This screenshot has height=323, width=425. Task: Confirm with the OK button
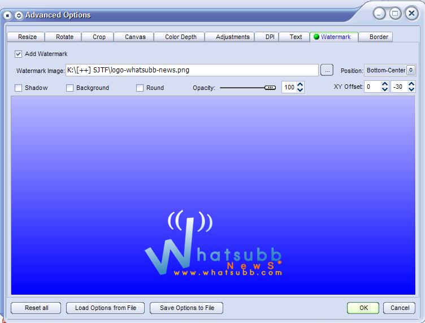[363, 308]
